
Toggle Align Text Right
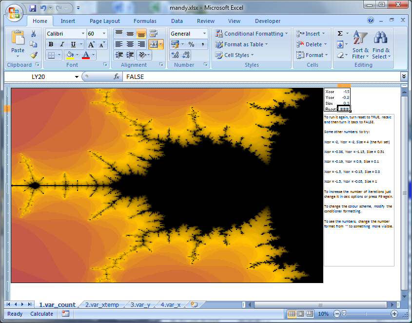[141, 44]
